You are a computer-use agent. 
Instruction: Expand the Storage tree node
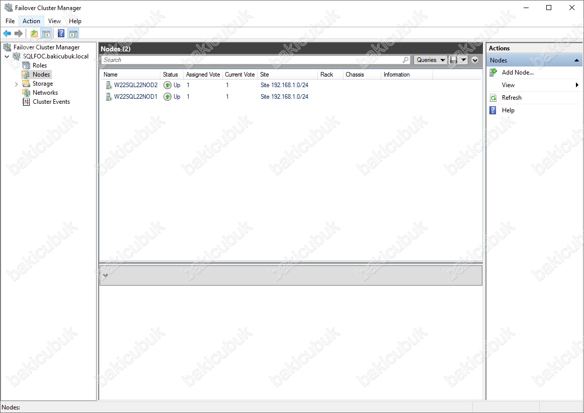click(16, 84)
